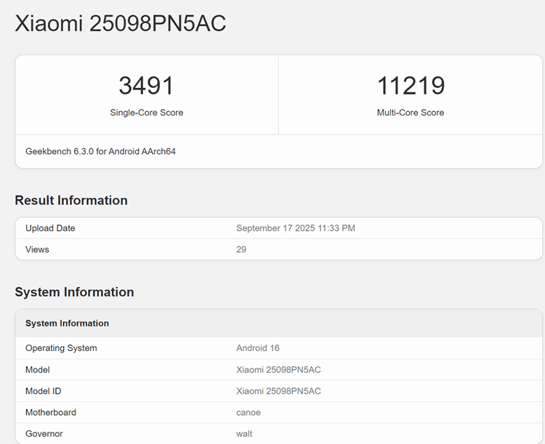Select the Operating System row label
This screenshot has width=545, height=444.
click(61, 348)
